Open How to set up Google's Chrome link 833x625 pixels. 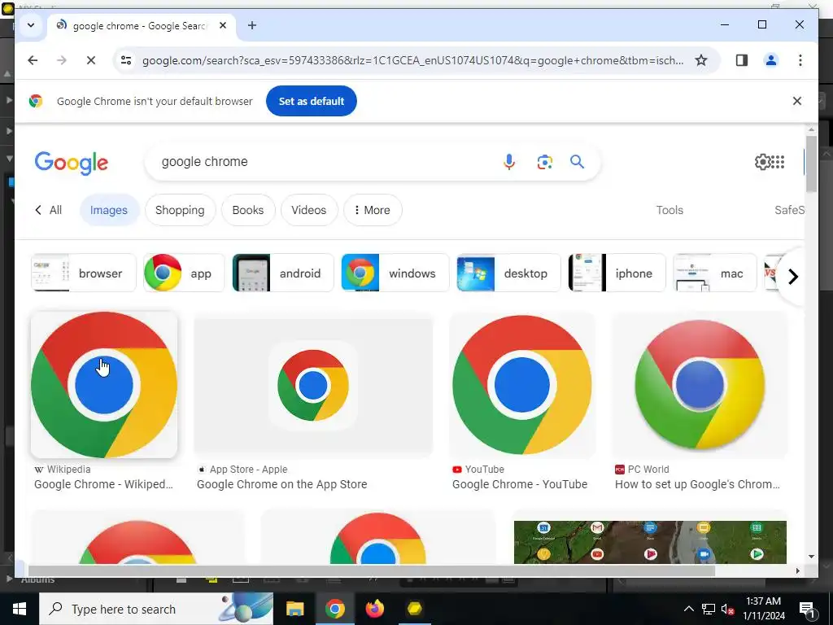click(x=697, y=484)
